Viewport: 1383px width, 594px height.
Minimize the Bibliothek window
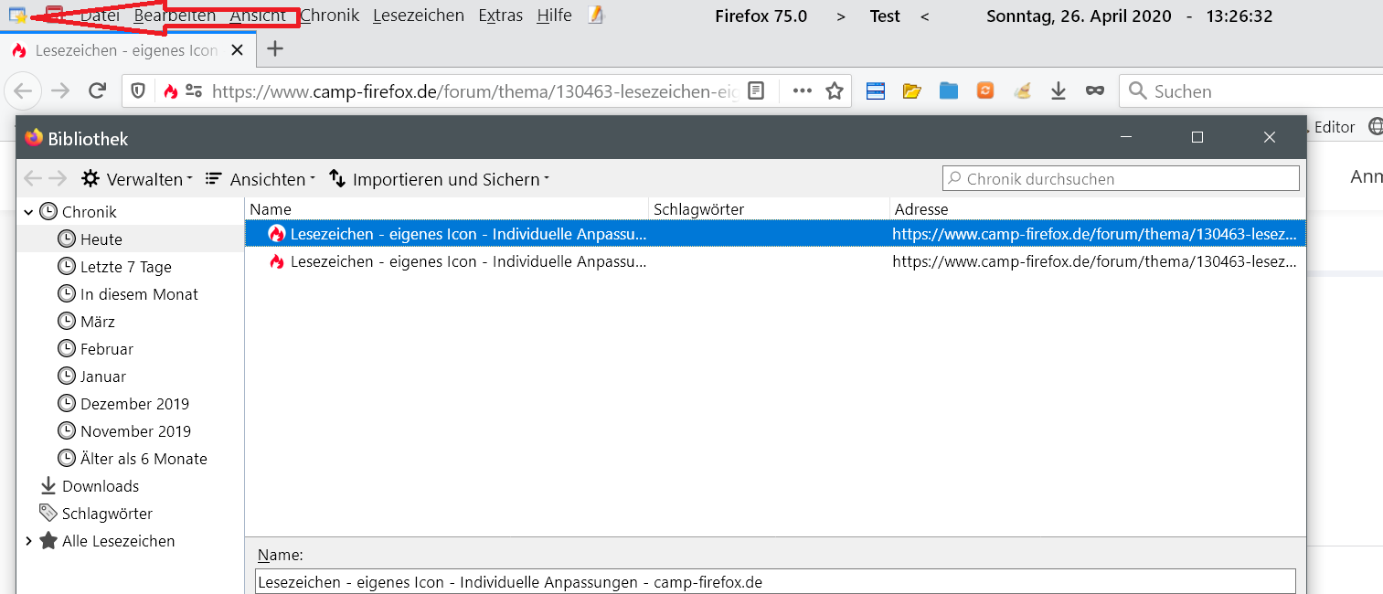coord(1126,137)
